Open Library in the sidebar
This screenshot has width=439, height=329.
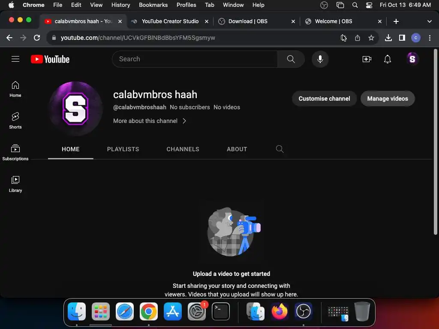click(x=15, y=184)
